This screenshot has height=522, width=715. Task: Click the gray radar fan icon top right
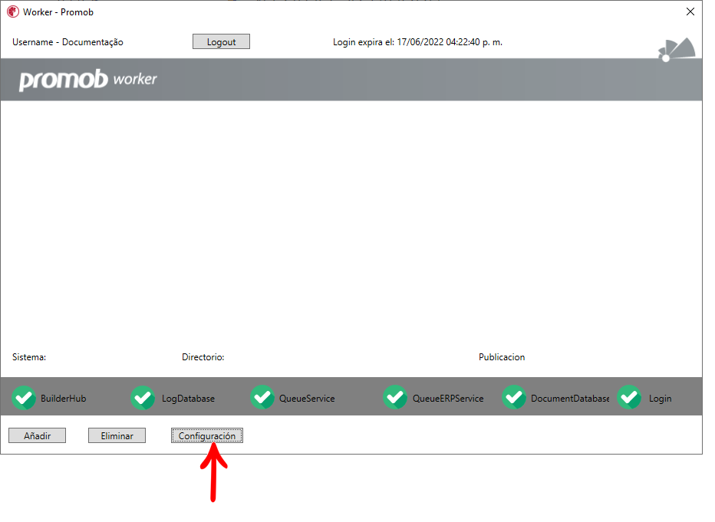point(677,50)
